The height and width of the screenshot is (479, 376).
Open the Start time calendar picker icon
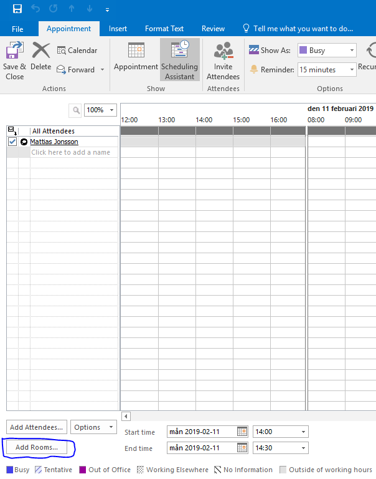coord(242,432)
